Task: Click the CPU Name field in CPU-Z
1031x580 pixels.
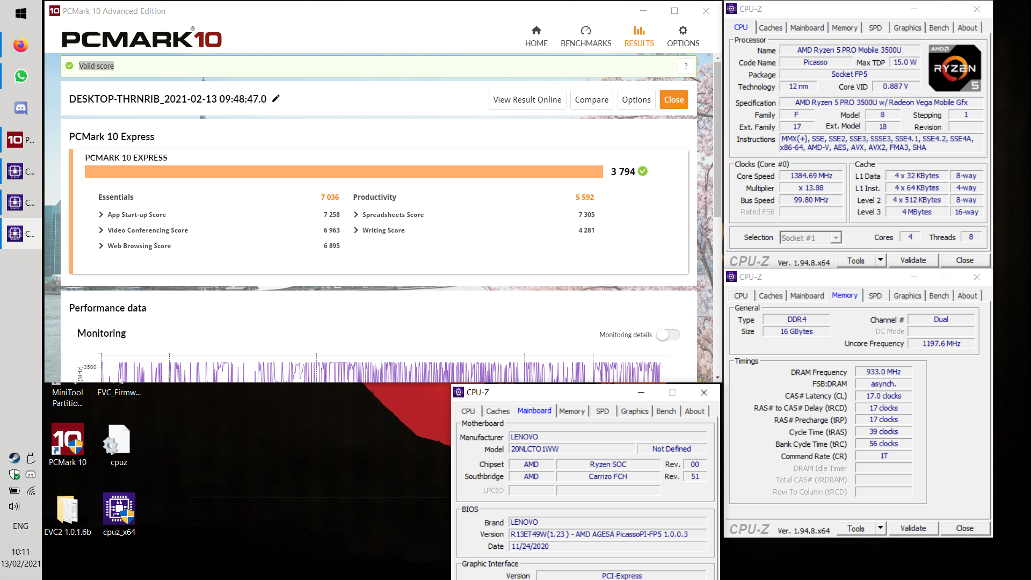Action: click(x=850, y=50)
